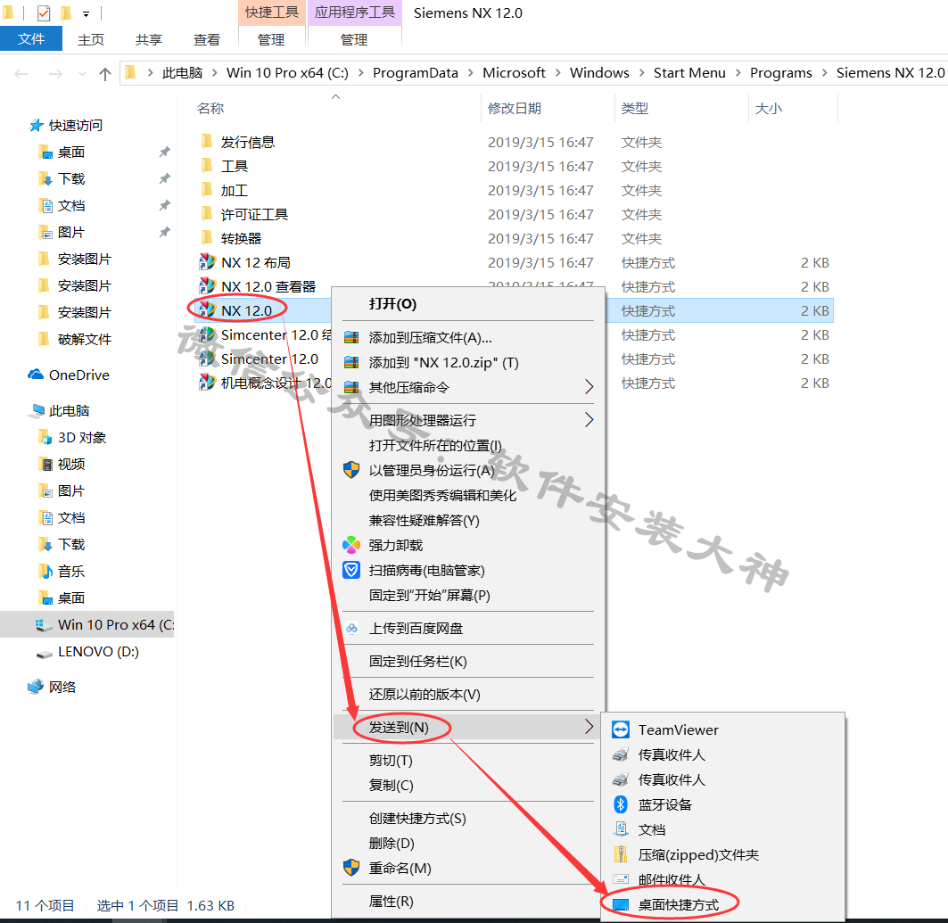This screenshot has height=923, width=948.
Task: Select 邮件收件人 in Send To submenu
Action: click(722, 879)
